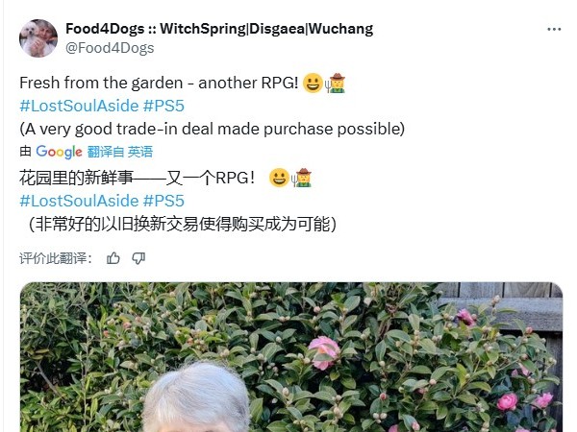The image size is (577, 432).
Task: Open the Food4Dogs profile avatar
Action: pos(38,38)
